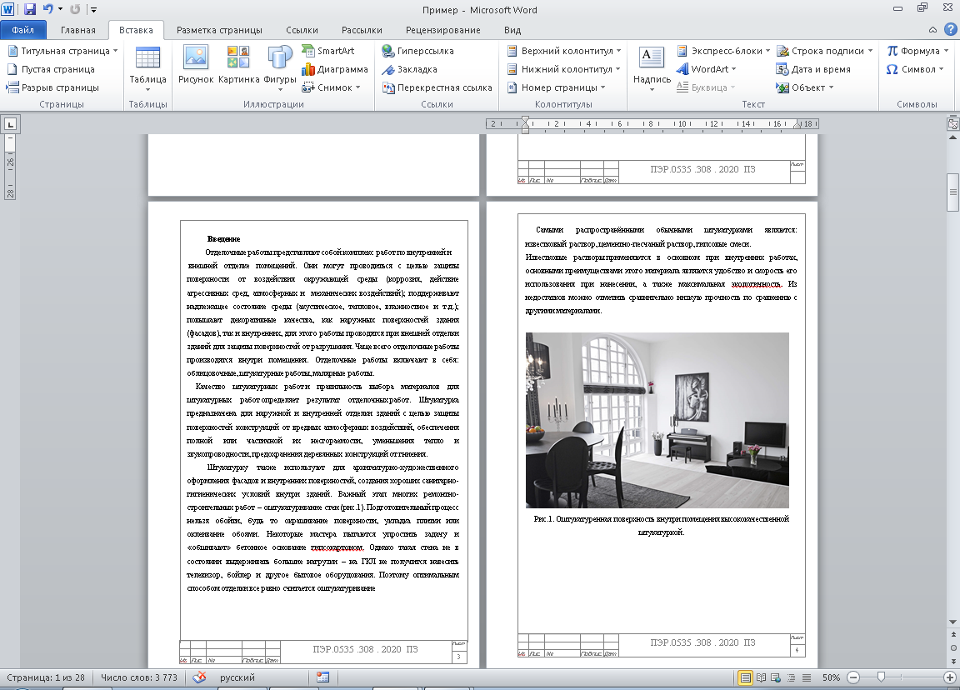Click the macro recording icon in status bar
The image size is (960, 690).
tap(322, 677)
